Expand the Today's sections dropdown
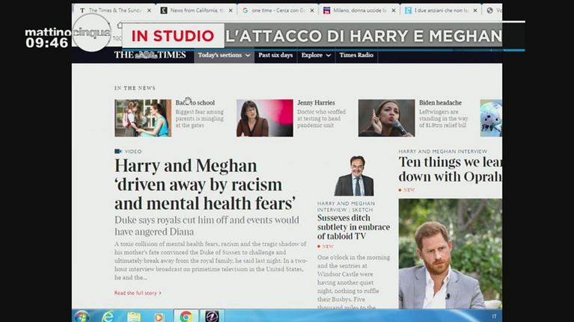The image size is (574, 322). click(222, 55)
